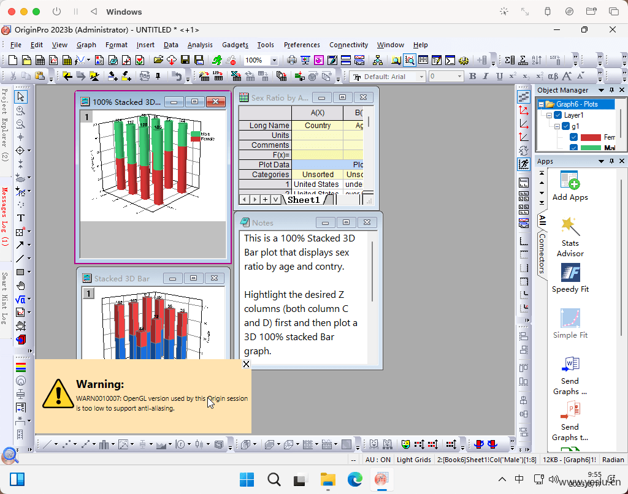628x494 pixels.
Task: Click the AU : ON status bar entry
Action: (x=378, y=460)
